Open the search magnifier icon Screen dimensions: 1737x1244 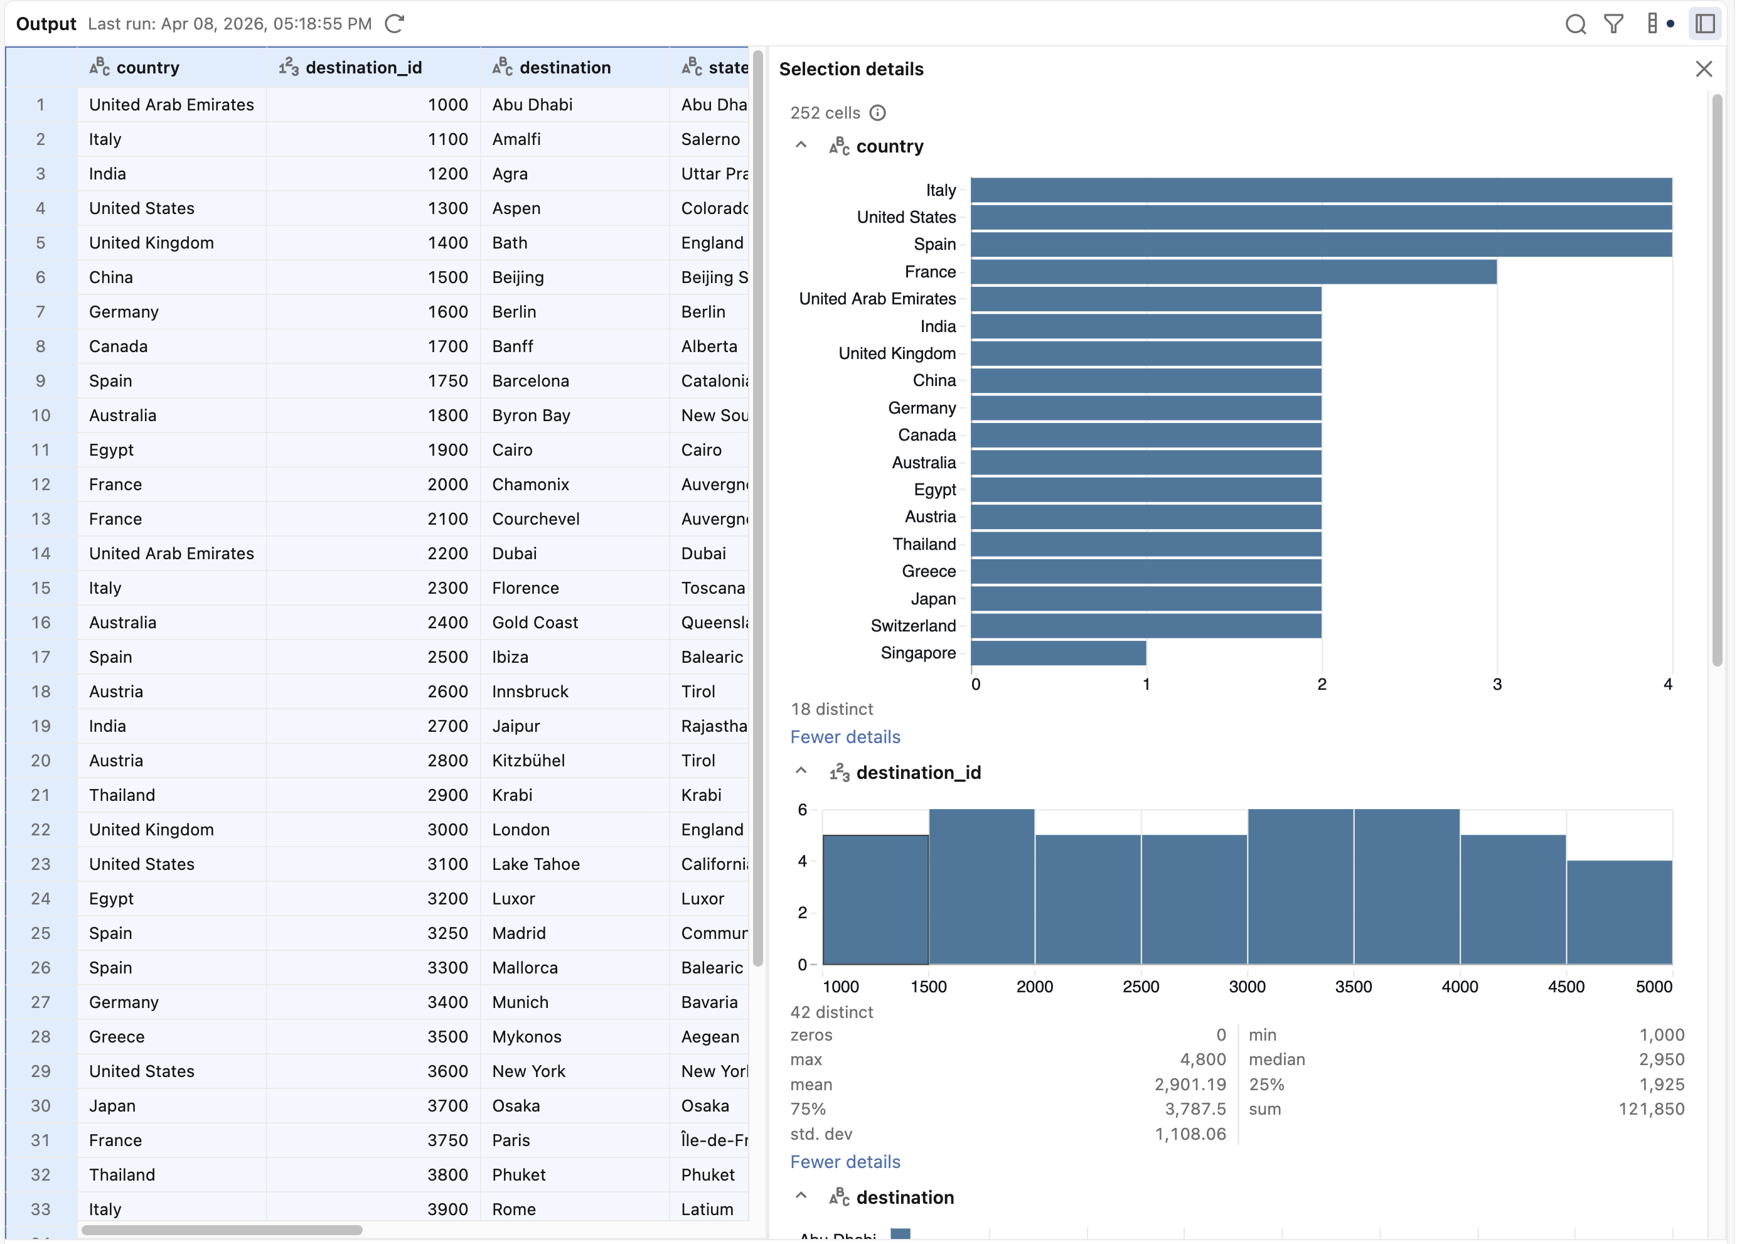(x=1574, y=24)
